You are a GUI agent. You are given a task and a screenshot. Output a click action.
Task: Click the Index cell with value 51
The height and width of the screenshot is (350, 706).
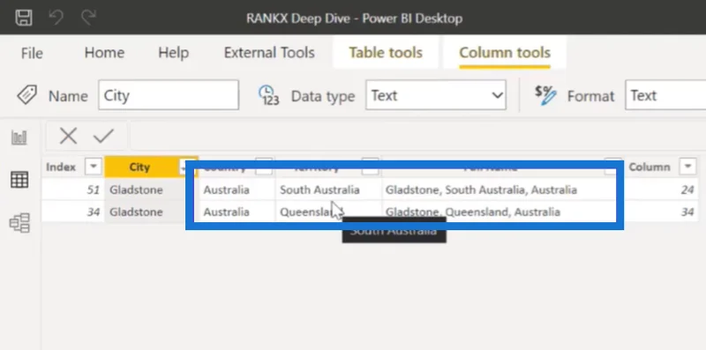click(73, 190)
